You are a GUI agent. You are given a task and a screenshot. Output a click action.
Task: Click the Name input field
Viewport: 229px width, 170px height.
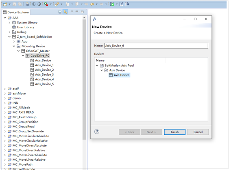coord(156,46)
